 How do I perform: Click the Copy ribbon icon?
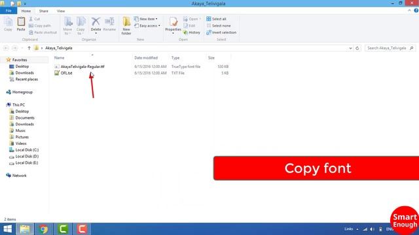[8, 24]
